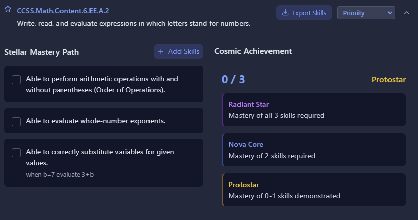
Task: Click the plus icon in Add Skills
Action: tap(161, 51)
